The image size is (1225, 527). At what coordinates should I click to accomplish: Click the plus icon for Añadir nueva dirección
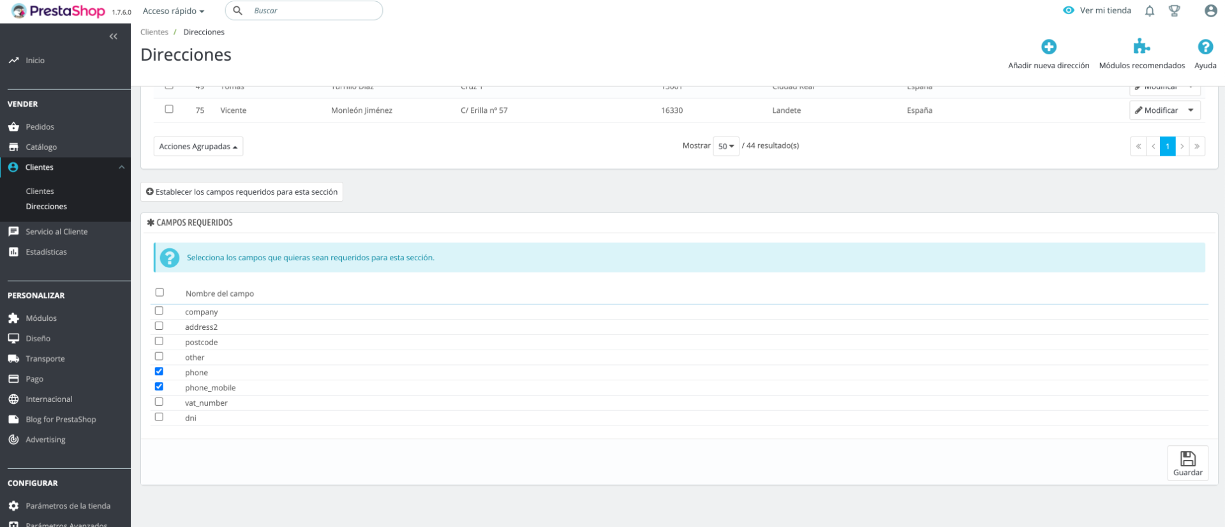point(1049,47)
